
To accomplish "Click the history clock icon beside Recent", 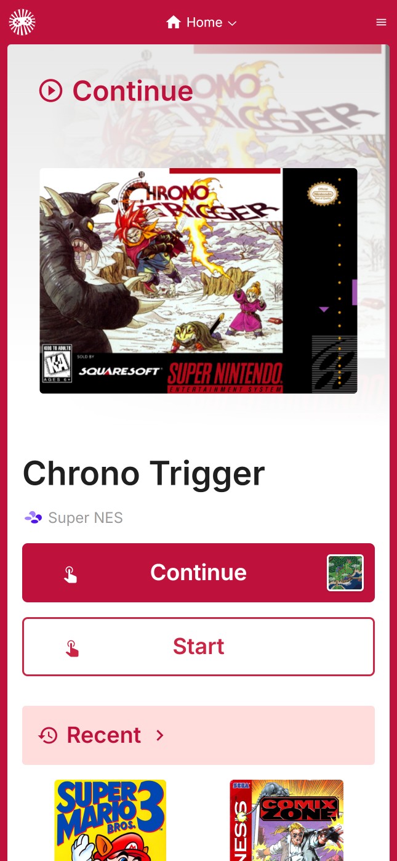I will coord(48,735).
